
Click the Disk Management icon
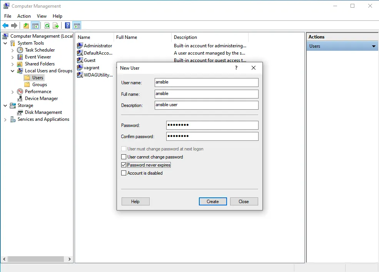(20, 112)
